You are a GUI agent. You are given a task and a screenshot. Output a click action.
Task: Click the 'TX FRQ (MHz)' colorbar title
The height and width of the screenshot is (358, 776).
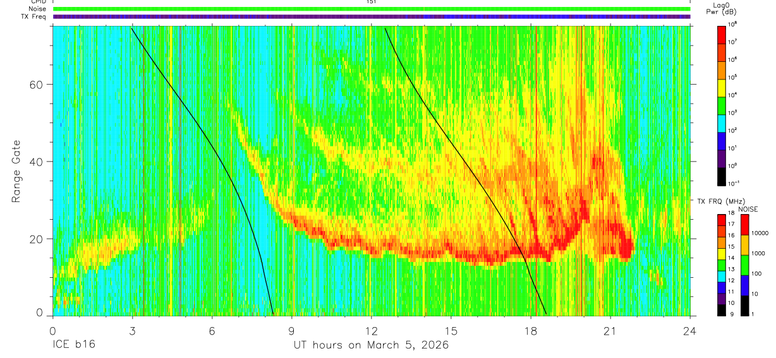pyautogui.click(x=722, y=201)
